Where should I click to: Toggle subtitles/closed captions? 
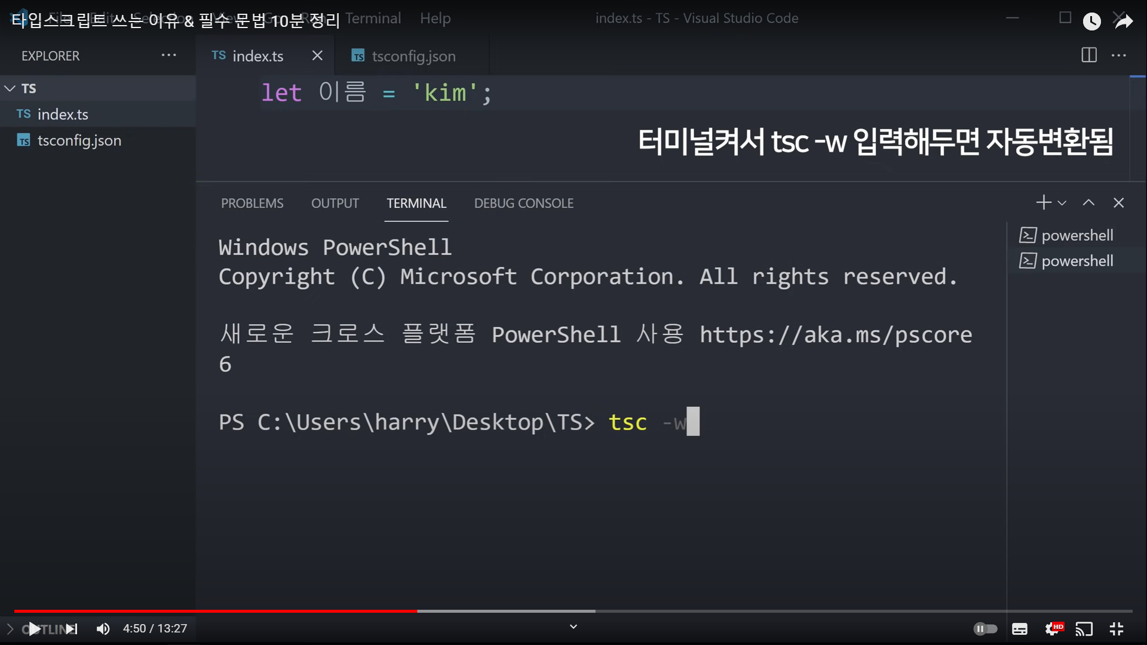pos(1020,629)
